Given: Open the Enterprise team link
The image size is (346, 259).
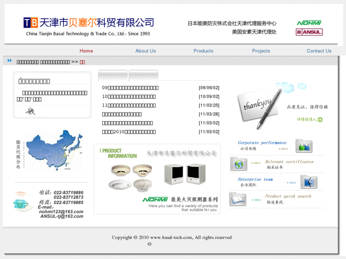Looking at the screenshot, I should [255, 179].
